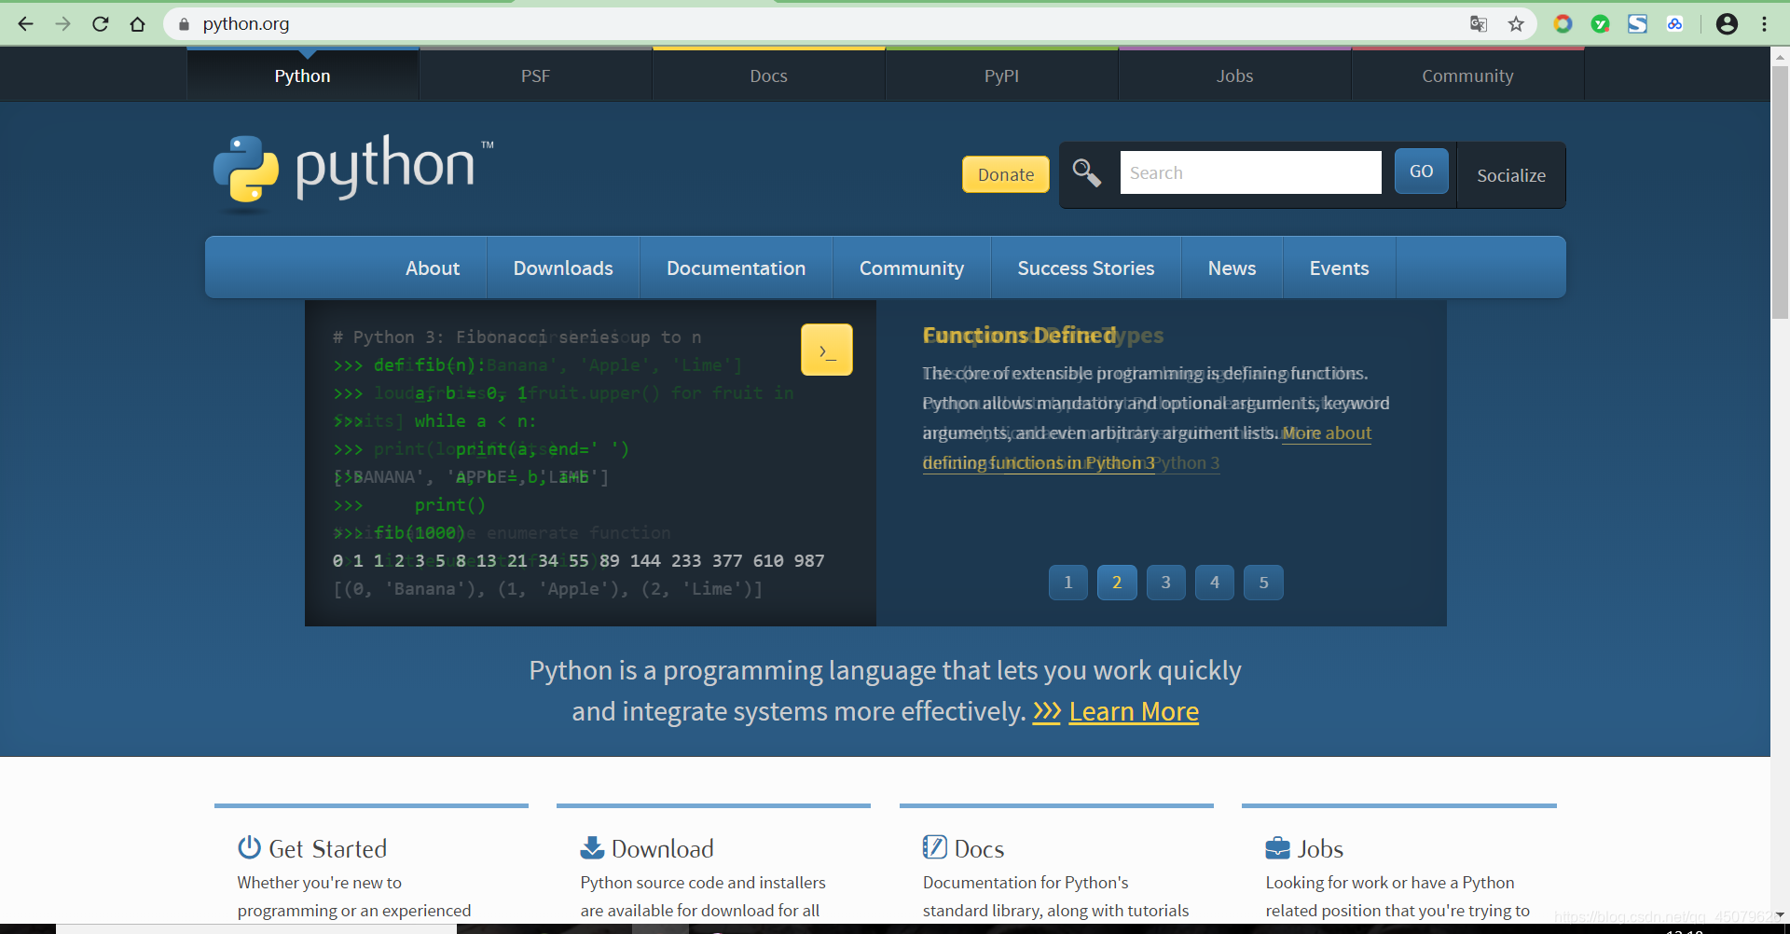The height and width of the screenshot is (934, 1790).
Task: Click the Jobs briefcase icon
Action: point(1277,848)
